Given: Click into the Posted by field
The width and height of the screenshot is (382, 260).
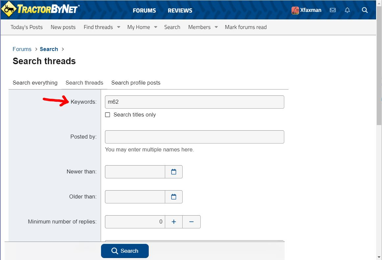Looking at the screenshot, I should (x=194, y=137).
